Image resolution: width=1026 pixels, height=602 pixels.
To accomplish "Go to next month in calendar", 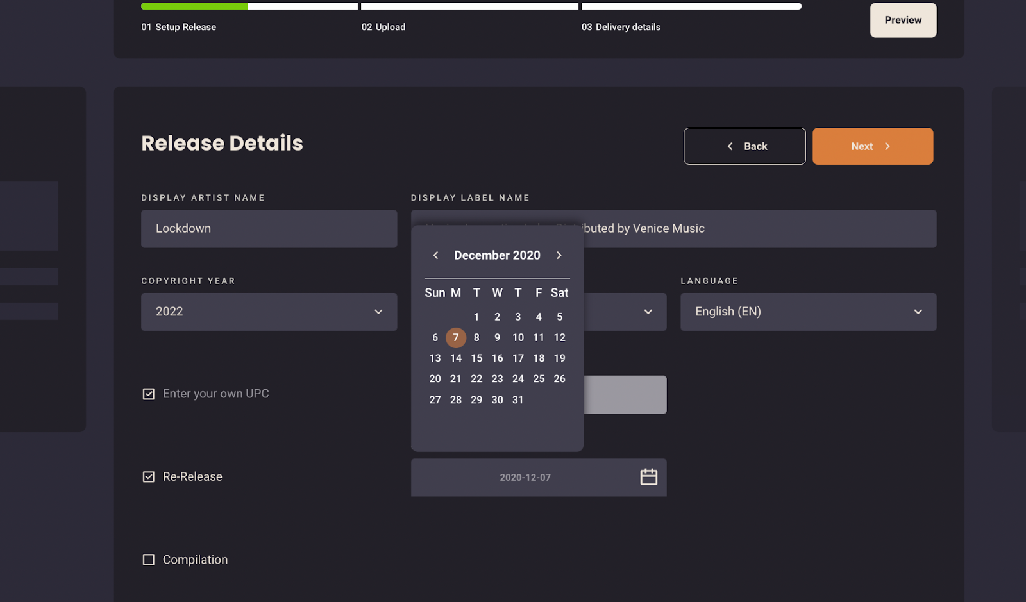I will (x=559, y=255).
